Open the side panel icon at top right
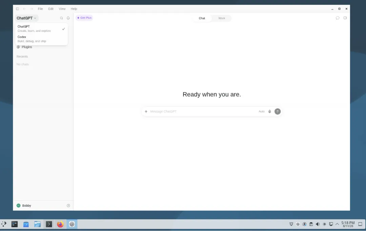Viewport: 366px width, 231px height. (345, 18)
